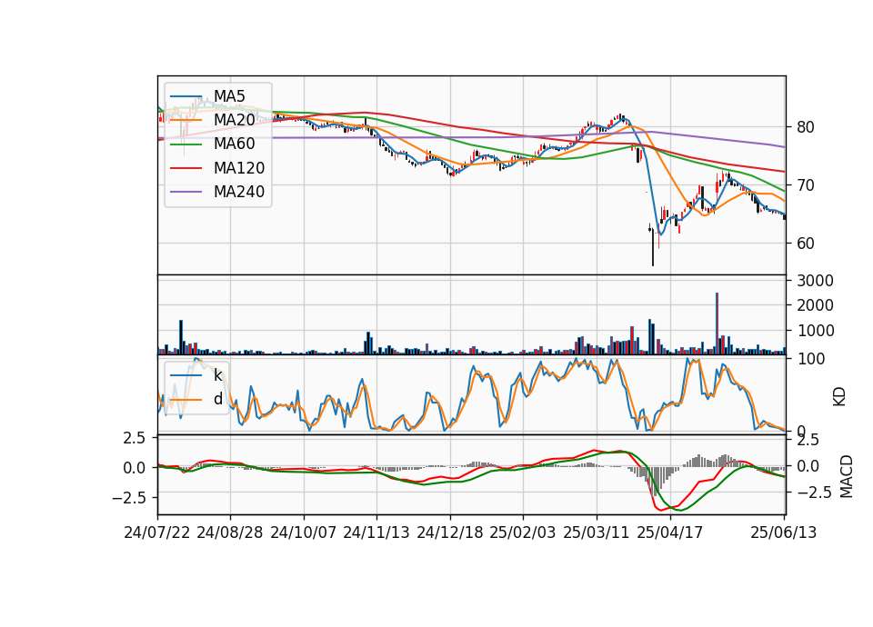Click the 25/02/03 date axis label
Screen dimensions: 873x627
click(523, 532)
